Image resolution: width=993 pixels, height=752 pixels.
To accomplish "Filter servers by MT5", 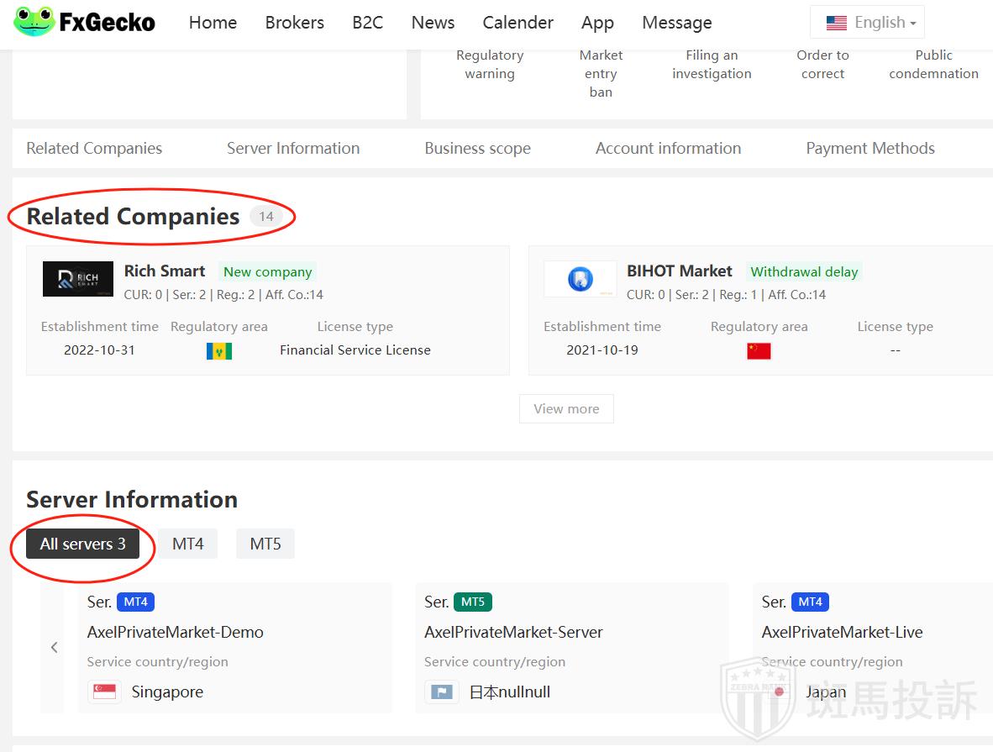I will pyautogui.click(x=265, y=544).
